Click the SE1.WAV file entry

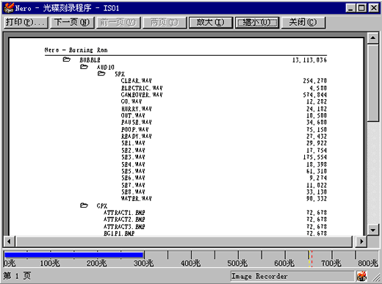pos(133,143)
